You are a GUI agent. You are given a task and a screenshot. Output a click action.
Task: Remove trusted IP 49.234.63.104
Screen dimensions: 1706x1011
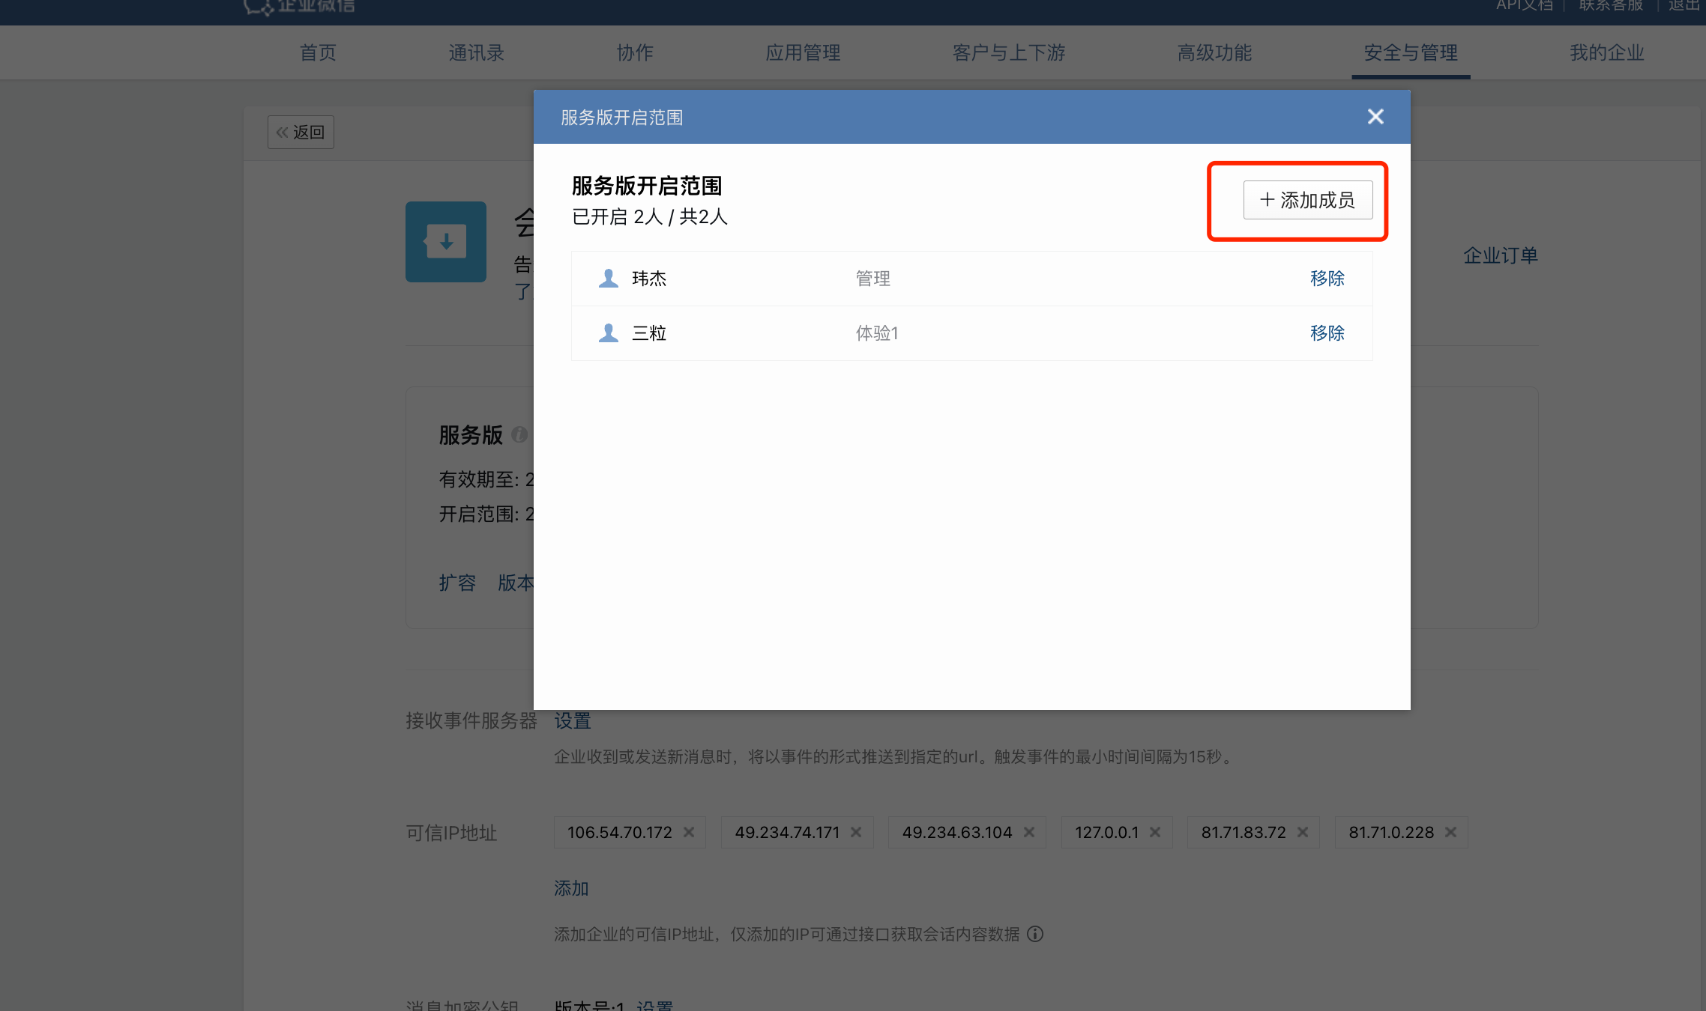(x=1029, y=833)
